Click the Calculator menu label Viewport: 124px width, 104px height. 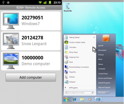pyautogui.click(x=73, y=47)
